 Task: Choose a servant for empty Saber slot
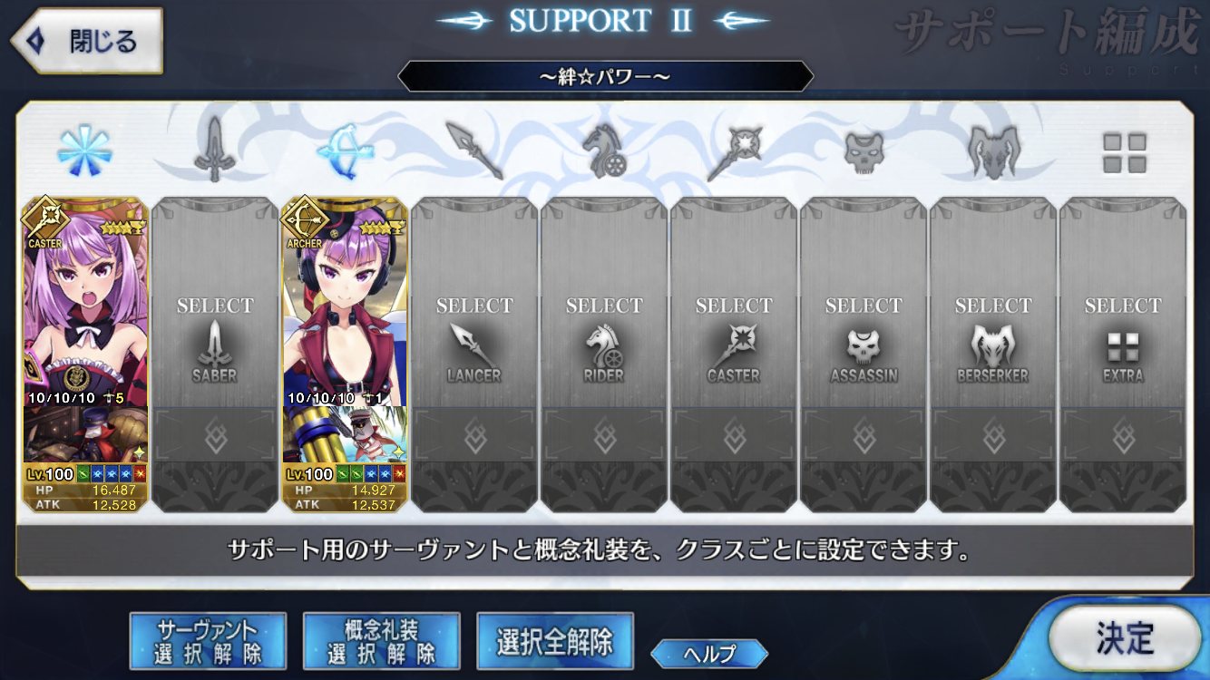pos(215,354)
